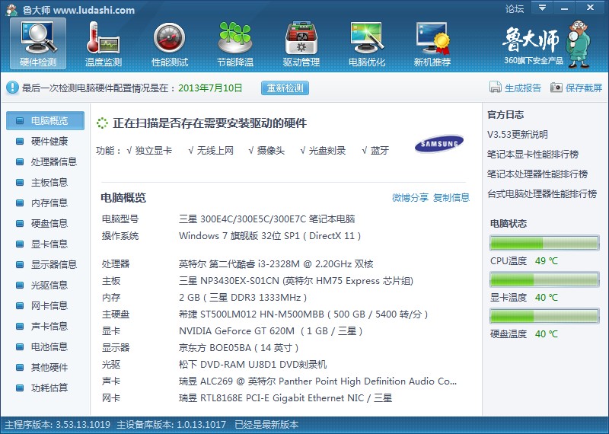Click the app icon in title bar
Viewport: 609px width, 434px height.
coord(11,10)
